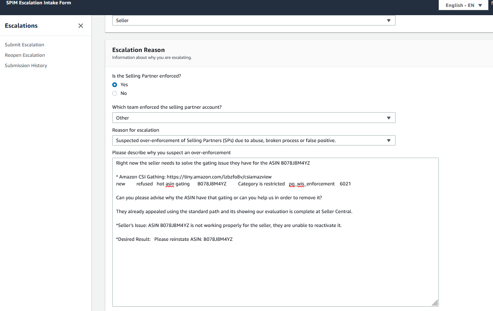The height and width of the screenshot is (311, 493).
Task: Select No for Selling Partner enforced
Action: pos(115,94)
